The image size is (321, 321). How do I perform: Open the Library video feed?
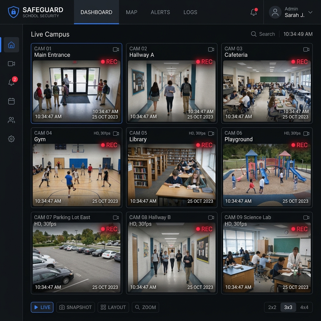(x=172, y=175)
